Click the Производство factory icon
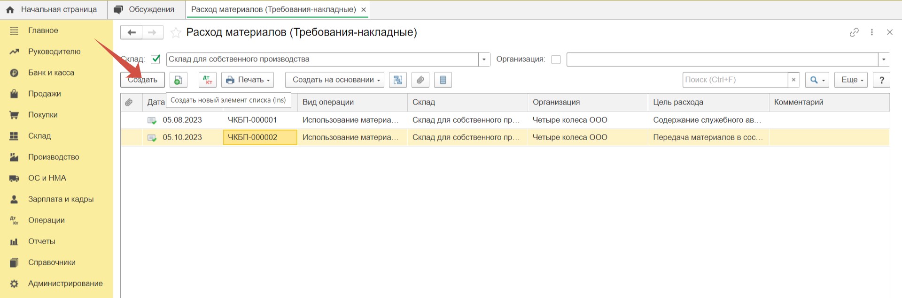This screenshot has width=902, height=298. pos(14,157)
